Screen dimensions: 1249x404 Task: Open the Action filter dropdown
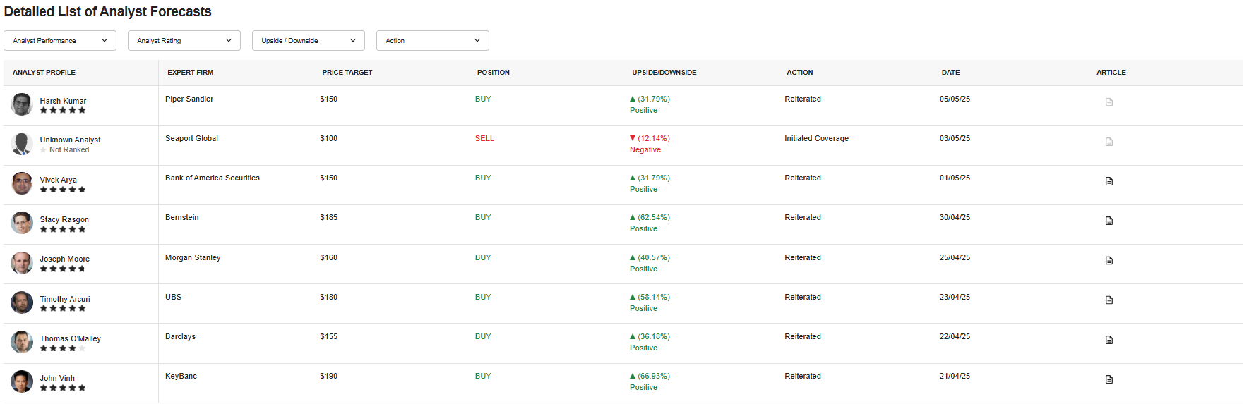pyautogui.click(x=433, y=41)
